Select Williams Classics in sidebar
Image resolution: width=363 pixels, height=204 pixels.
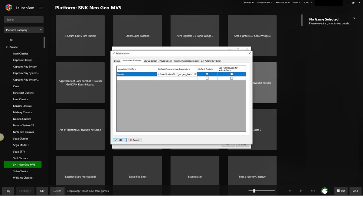coord(23,178)
